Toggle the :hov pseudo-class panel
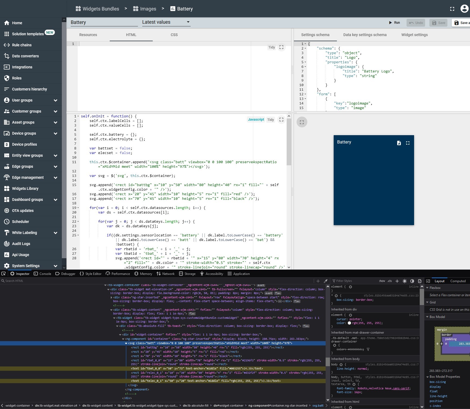The image size is (470, 409). [x=382, y=281]
